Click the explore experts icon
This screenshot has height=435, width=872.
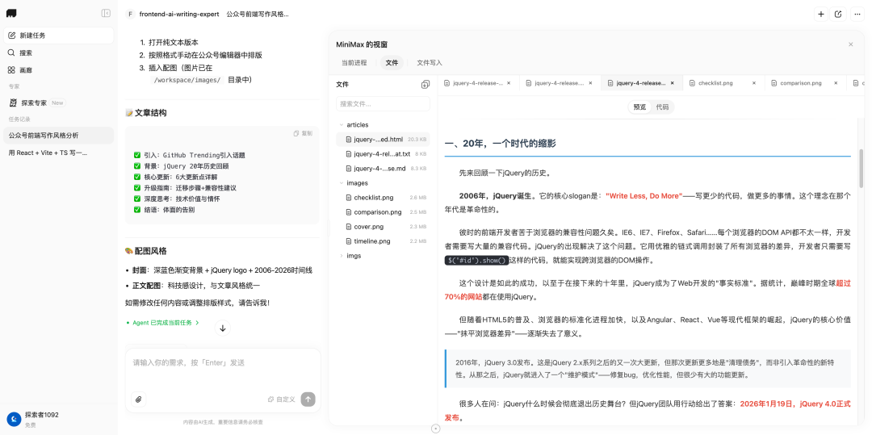(14, 102)
